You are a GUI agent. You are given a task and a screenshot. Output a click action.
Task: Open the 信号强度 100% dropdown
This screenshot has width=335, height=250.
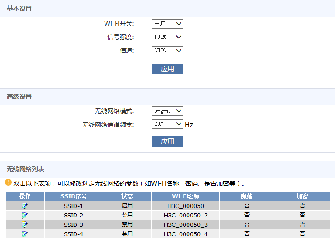[167, 37]
